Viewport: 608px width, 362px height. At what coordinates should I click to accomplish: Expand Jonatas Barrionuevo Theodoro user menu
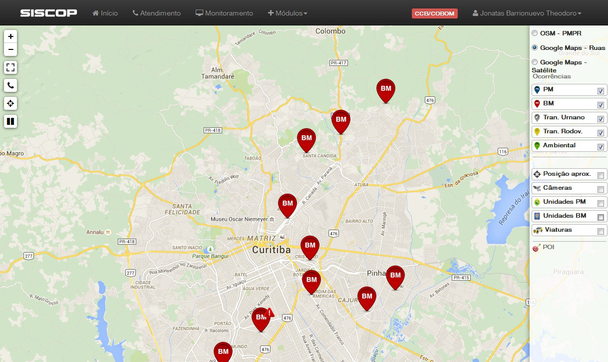(527, 13)
